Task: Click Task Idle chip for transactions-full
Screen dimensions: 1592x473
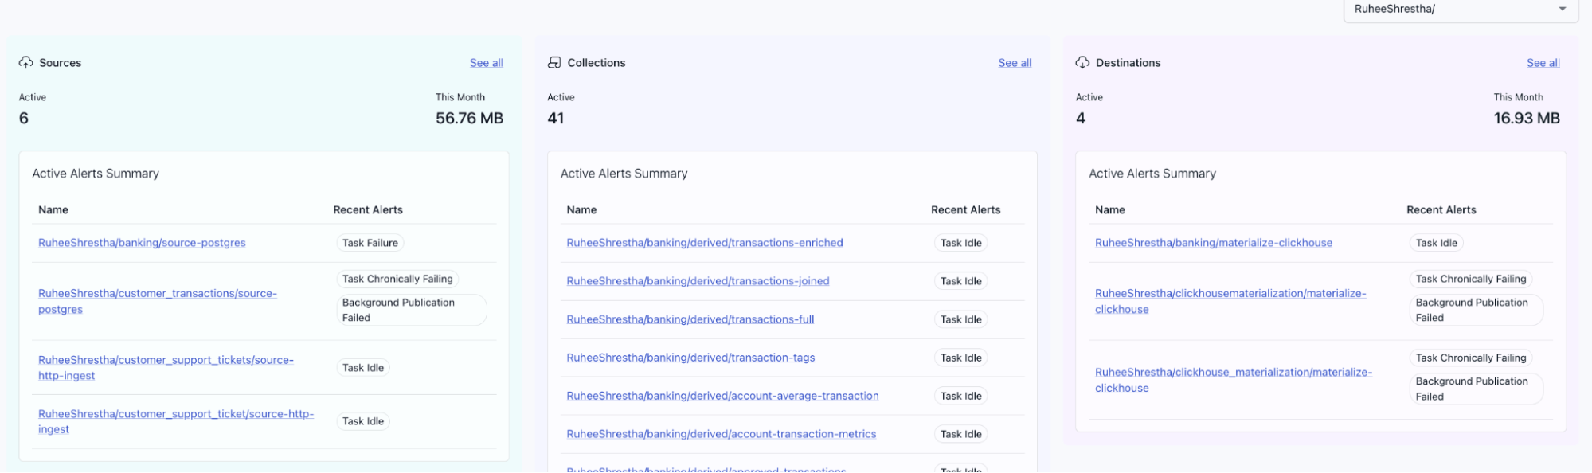Action: point(961,319)
